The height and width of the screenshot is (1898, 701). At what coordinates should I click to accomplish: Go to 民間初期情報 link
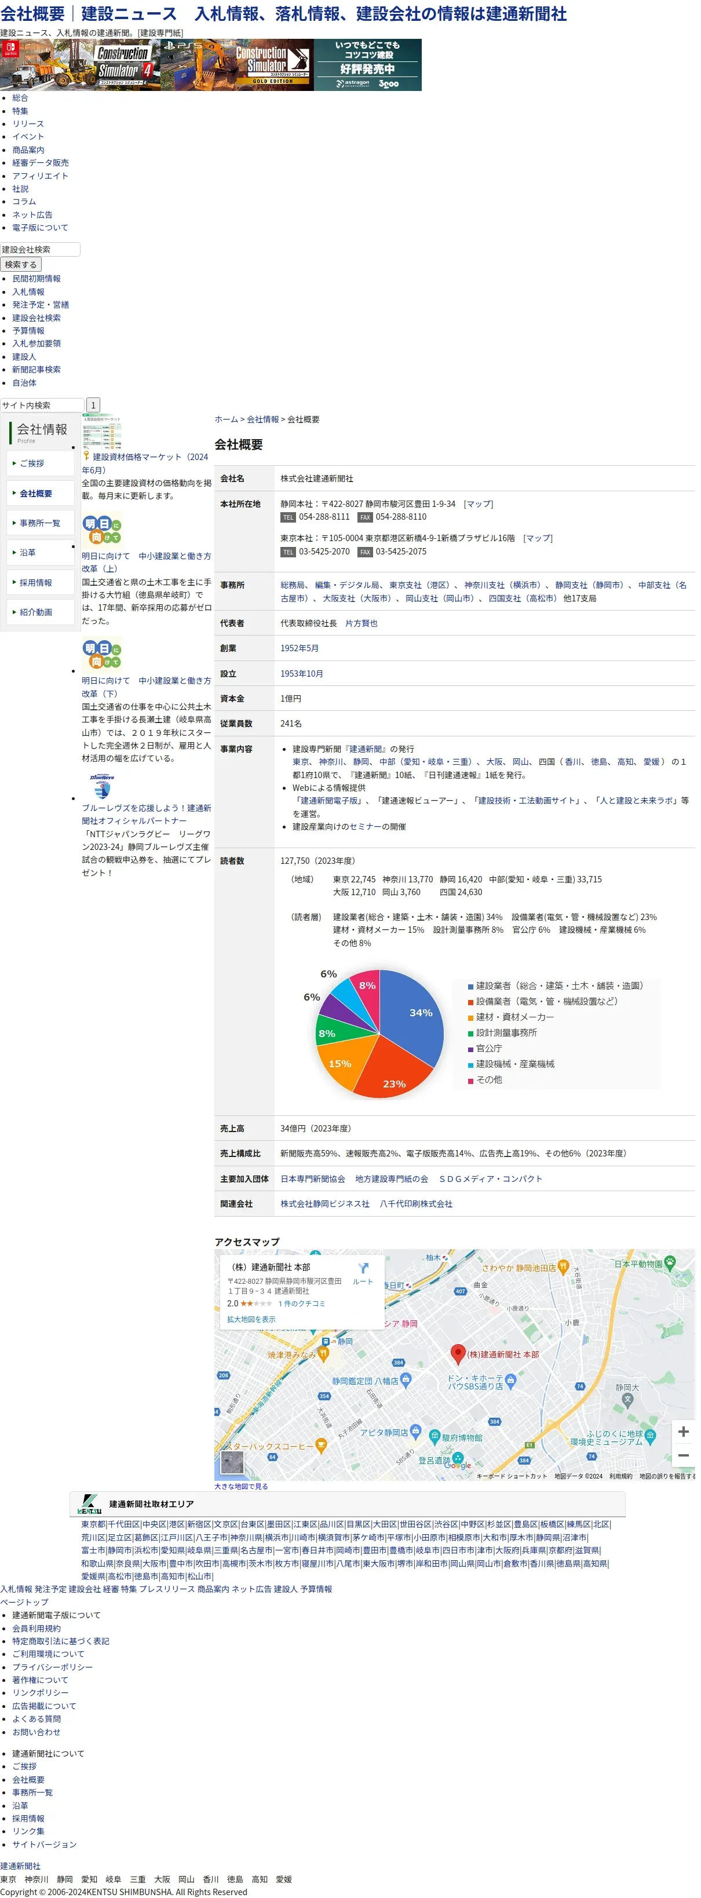point(36,279)
